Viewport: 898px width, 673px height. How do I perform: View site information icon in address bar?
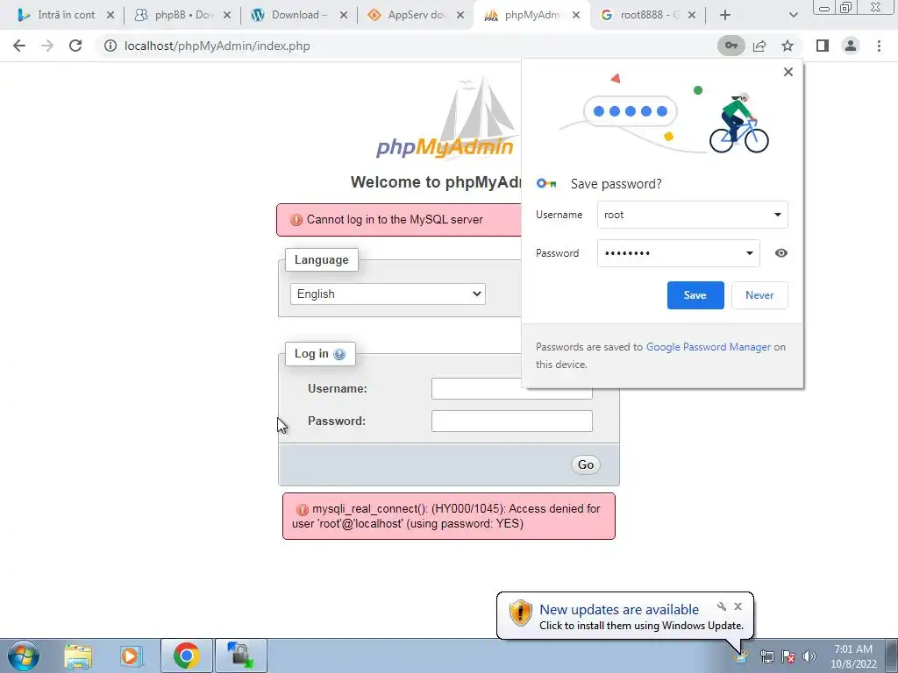[x=110, y=46]
